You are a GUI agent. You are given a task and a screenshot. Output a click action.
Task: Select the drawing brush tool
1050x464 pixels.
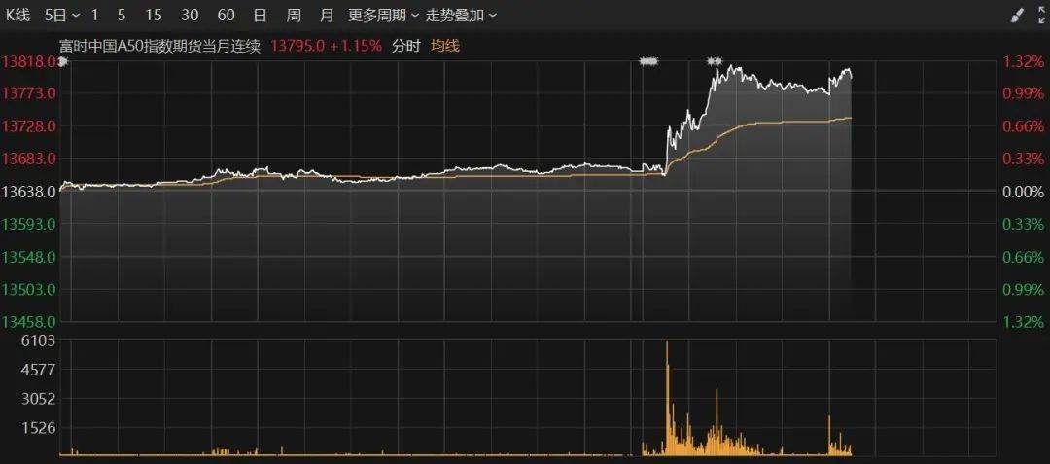pyautogui.click(x=1017, y=16)
